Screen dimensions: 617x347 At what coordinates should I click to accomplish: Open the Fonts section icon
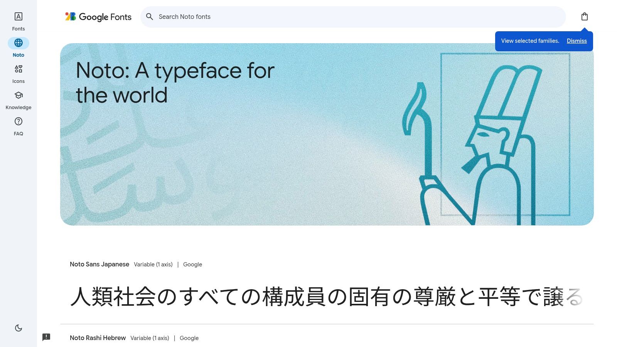[x=19, y=17]
